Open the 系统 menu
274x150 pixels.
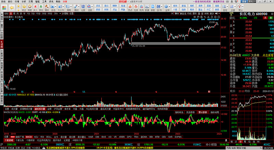point(3,1)
